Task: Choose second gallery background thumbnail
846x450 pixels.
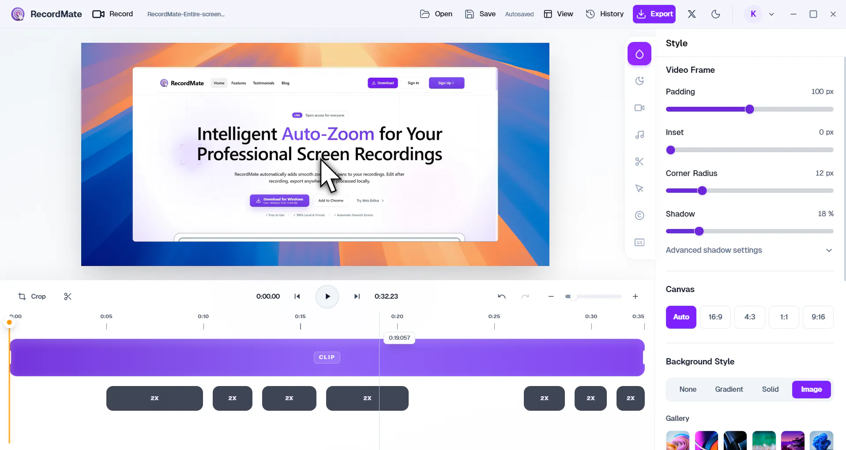Action: [x=706, y=440]
